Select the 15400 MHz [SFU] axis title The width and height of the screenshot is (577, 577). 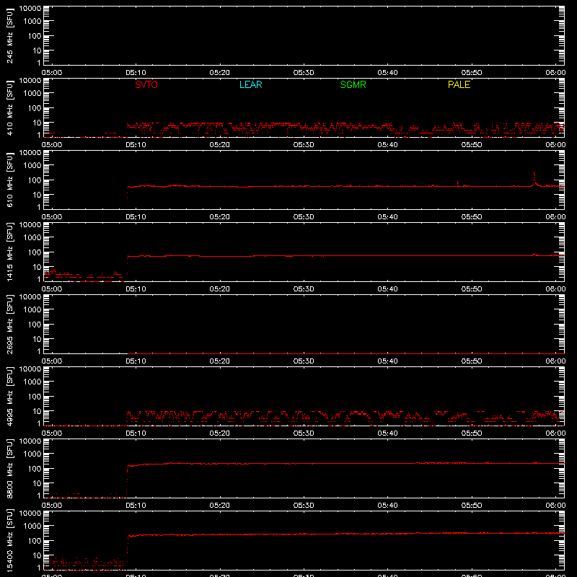(9, 541)
